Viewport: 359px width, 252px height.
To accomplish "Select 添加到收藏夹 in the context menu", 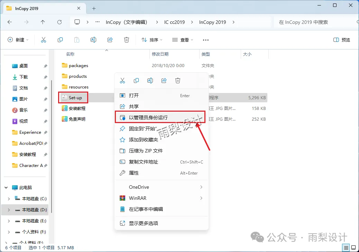I will coord(162,140).
